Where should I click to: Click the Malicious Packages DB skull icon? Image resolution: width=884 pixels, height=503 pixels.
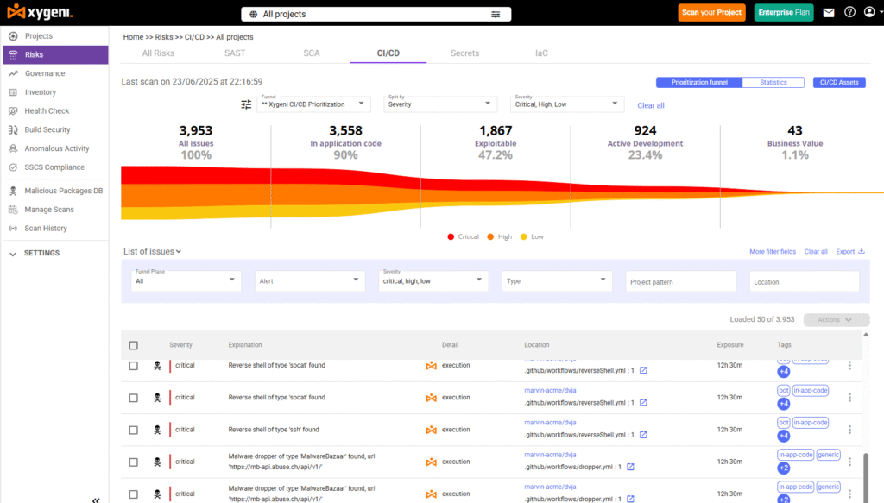pyautogui.click(x=13, y=191)
